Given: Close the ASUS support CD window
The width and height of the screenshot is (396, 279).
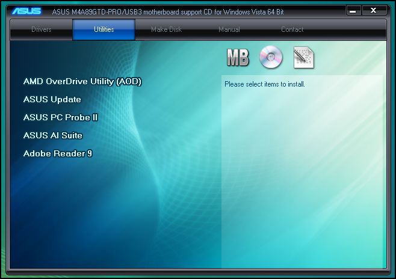Looking at the screenshot, I should click(374, 11).
